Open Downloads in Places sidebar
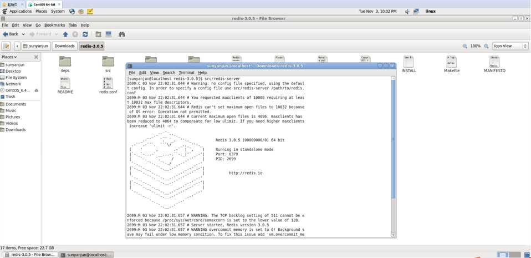The height and width of the screenshot is (258, 531). pyautogui.click(x=16, y=130)
